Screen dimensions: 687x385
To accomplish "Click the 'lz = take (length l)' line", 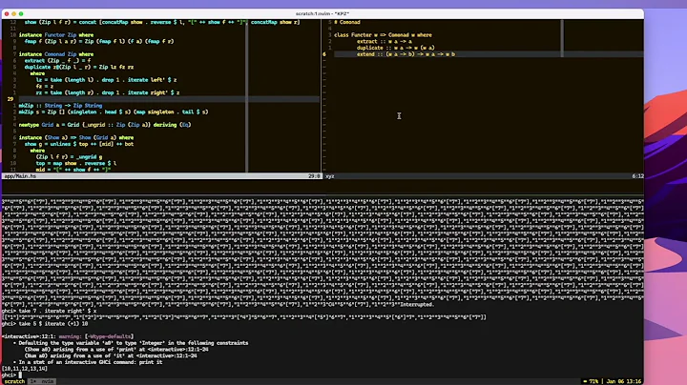I will [106, 80].
